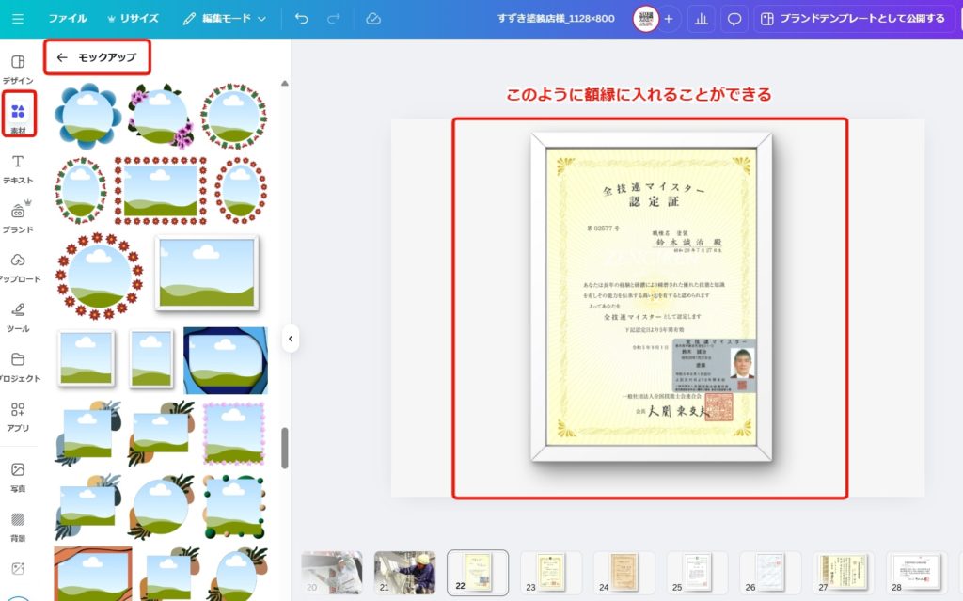Open the comments speech bubble icon
Screen dimensions: 963x601
(734, 19)
